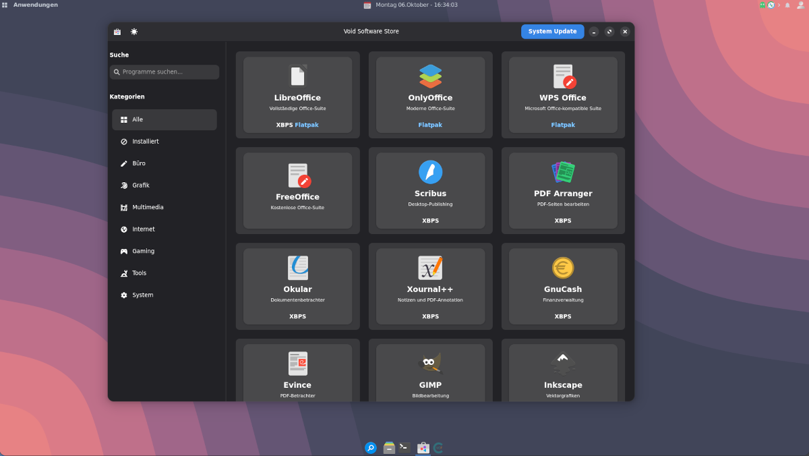Open the LibreOffice app icon
The width and height of the screenshot is (809, 456).
click(x=297, y=76)
